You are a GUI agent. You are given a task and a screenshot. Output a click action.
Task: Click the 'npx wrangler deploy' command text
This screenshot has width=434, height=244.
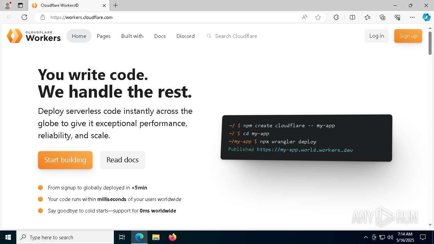(x=288, y=142)
